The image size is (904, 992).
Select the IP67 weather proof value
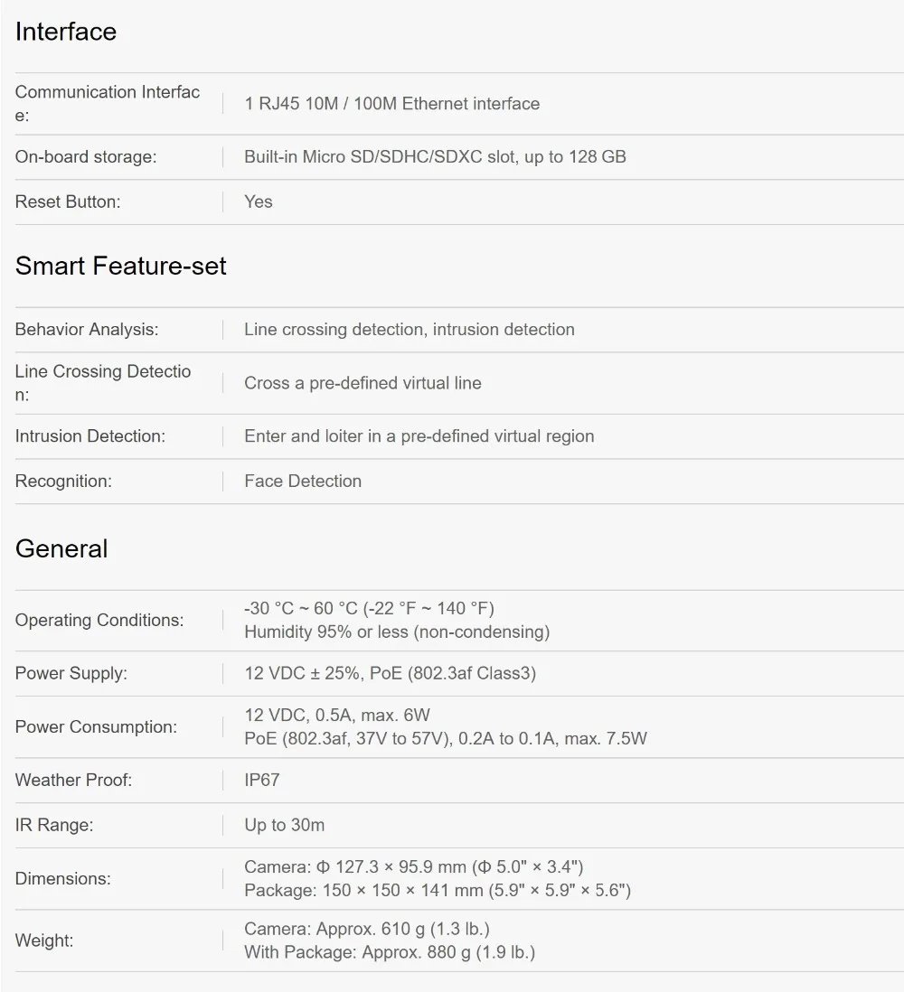coord(262,780)
